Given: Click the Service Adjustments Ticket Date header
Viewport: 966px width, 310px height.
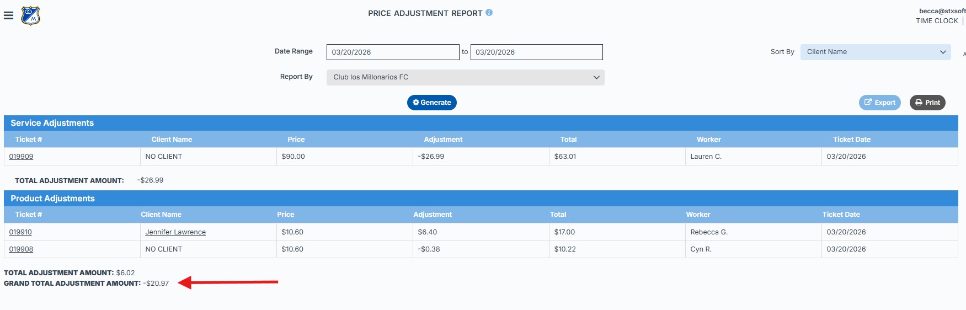Looking at the screenshot, I should pyautogui.click(x=851, y=140).
